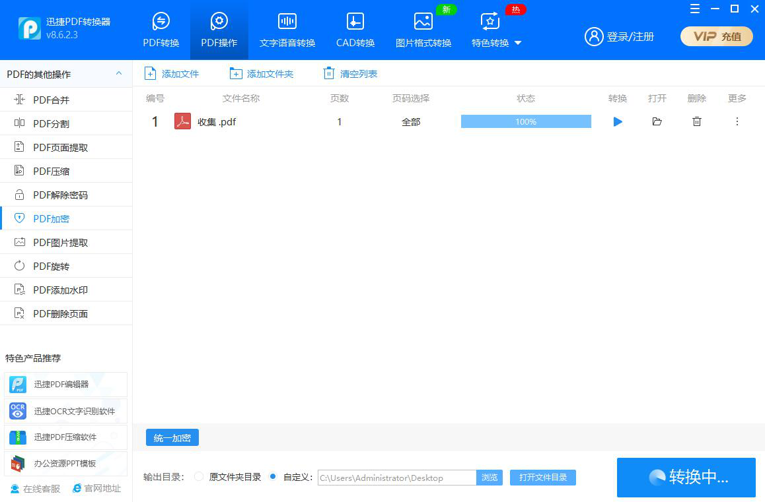Viewport: 765px width, 502px height.
Task: Start conversion with play icon
Action: (618, 121)
